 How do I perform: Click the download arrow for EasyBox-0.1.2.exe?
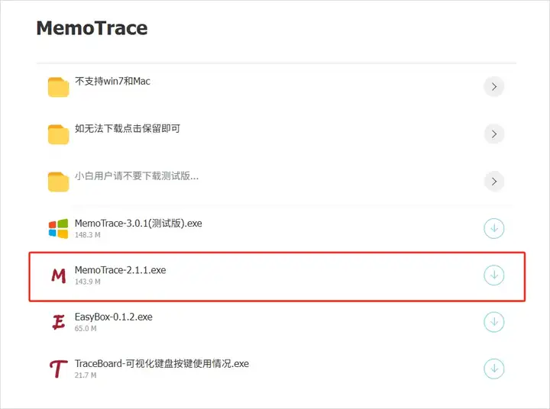(x=494, y=322)
